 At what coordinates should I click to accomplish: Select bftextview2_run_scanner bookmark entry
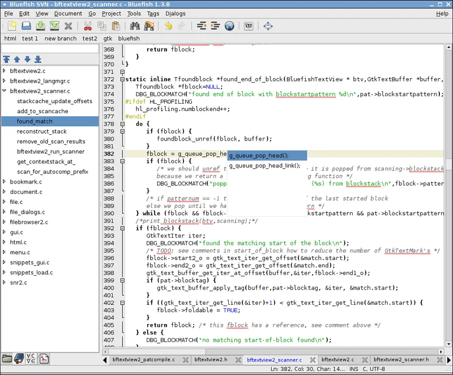click(x=50, y=152)
